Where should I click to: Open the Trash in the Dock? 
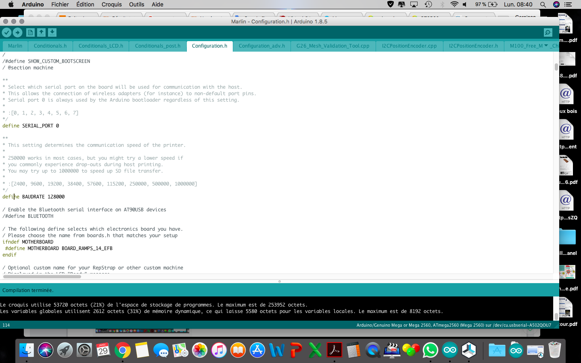pos(555,350)
